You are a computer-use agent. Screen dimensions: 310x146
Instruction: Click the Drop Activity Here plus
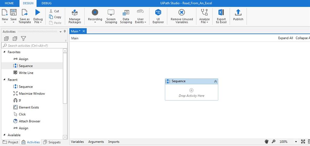click(x=191, y=90)
